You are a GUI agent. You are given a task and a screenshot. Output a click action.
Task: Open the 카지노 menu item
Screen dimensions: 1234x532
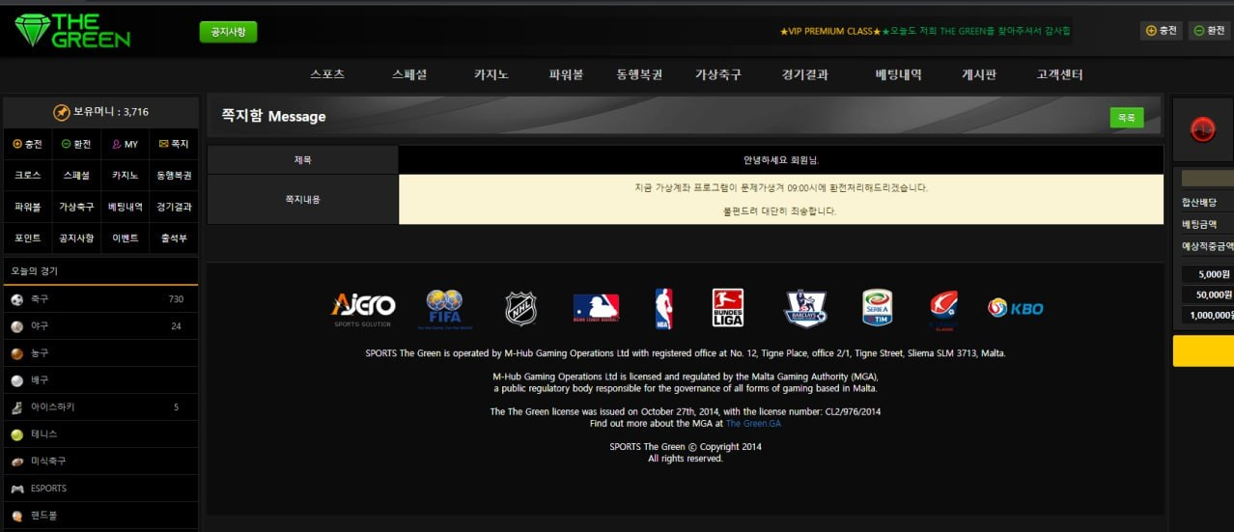pos(491,74)
